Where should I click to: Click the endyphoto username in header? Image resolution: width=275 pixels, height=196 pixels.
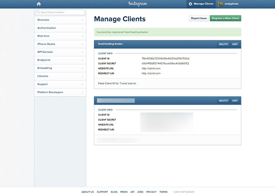click(231, 4)
